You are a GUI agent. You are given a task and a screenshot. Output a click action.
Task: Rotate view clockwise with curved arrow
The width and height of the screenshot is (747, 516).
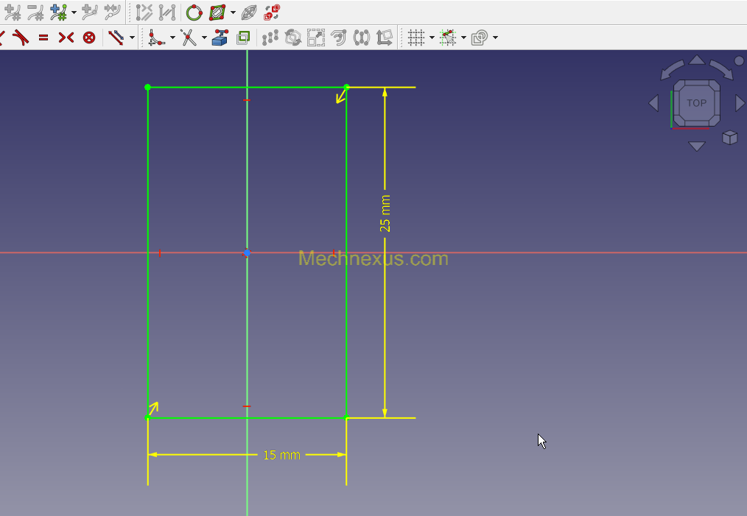[721, 69]
